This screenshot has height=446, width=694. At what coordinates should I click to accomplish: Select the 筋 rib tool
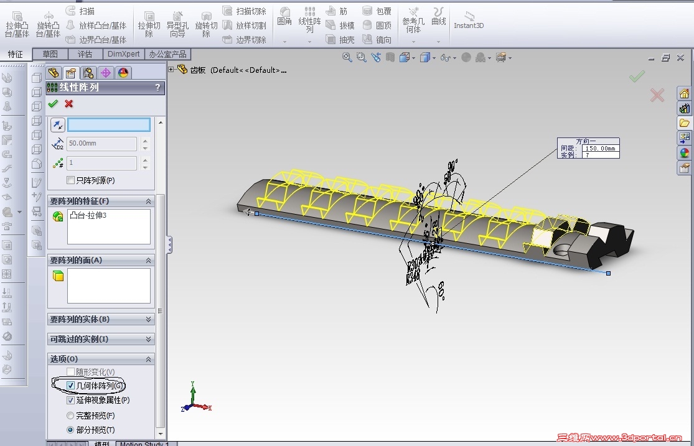click(x=337, y=11)
